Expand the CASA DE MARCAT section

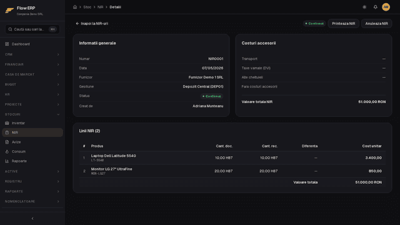32,74
